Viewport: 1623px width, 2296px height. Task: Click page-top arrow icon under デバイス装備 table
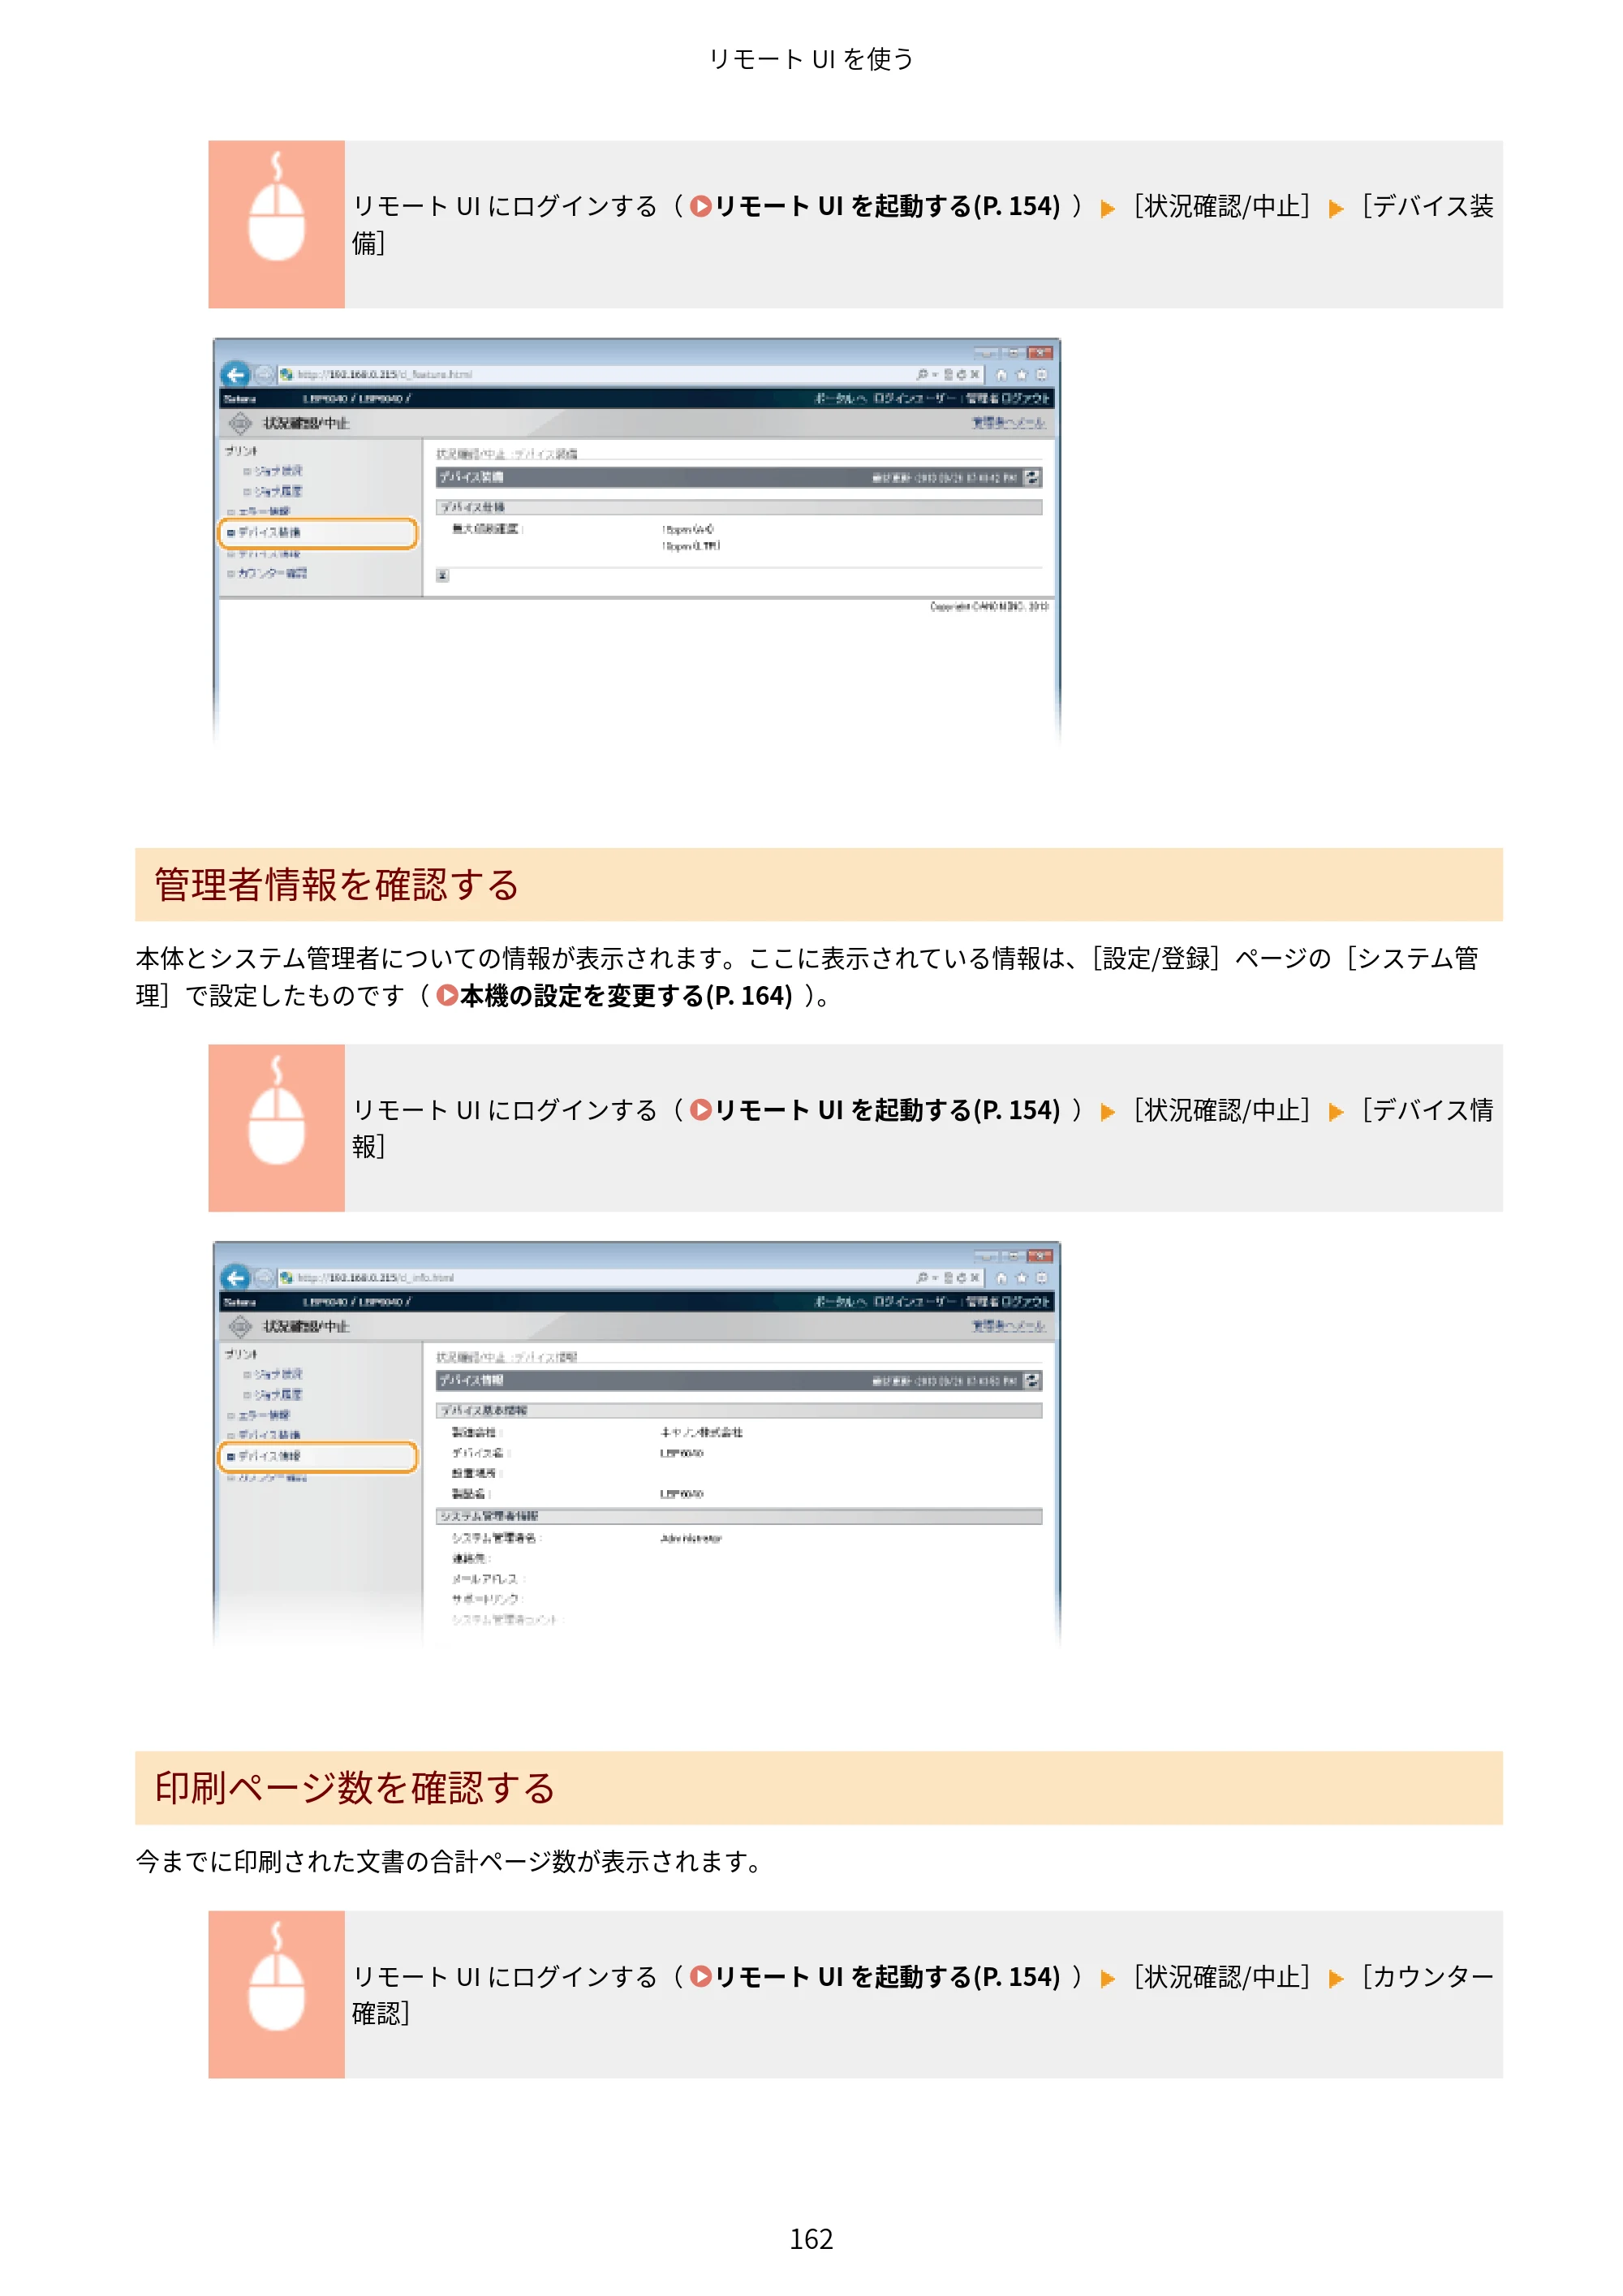pos(442,575)
